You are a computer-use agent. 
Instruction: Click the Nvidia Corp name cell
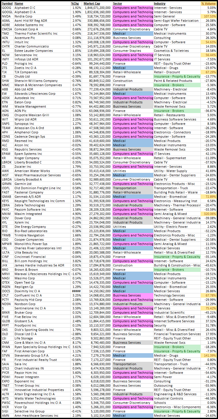tap(42, 16)
